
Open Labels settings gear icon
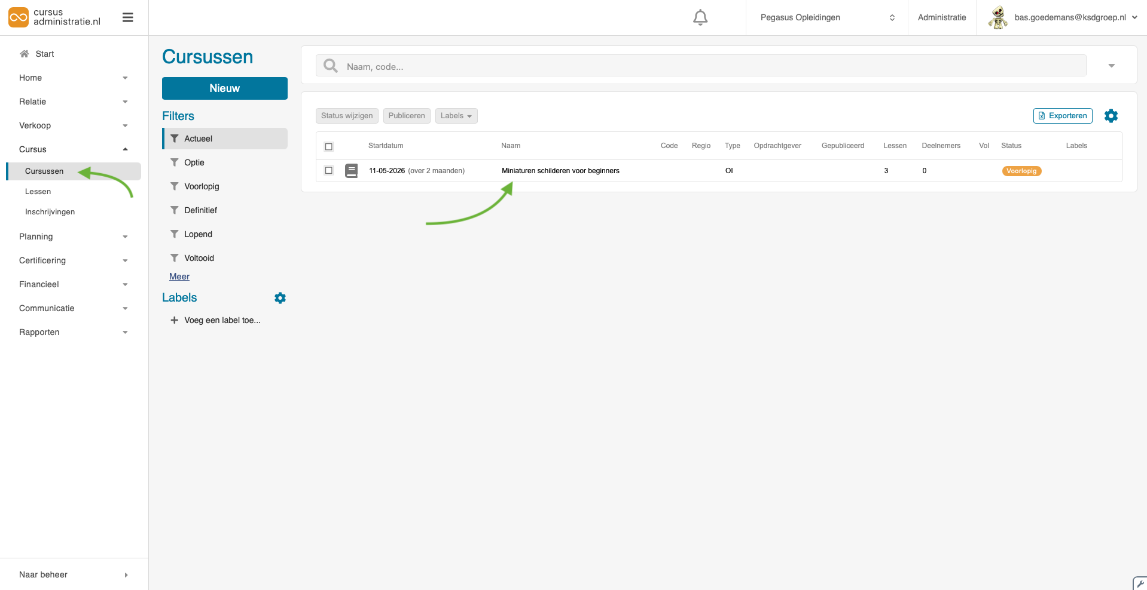tap(280, 298)
